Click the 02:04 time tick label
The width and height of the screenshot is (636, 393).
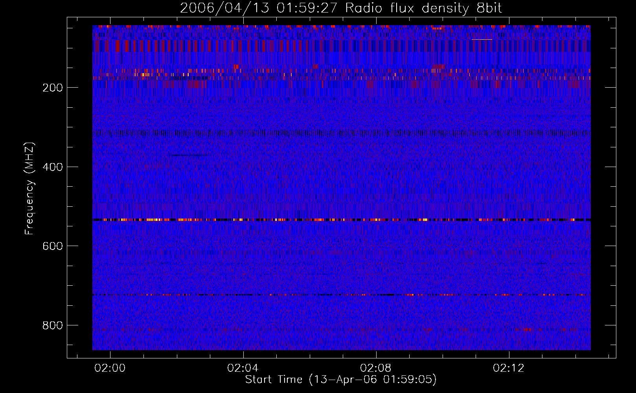[243, 368]
